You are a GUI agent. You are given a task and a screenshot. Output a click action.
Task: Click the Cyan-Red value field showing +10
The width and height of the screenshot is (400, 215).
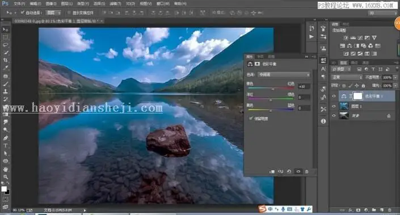[x=304, y=86]
